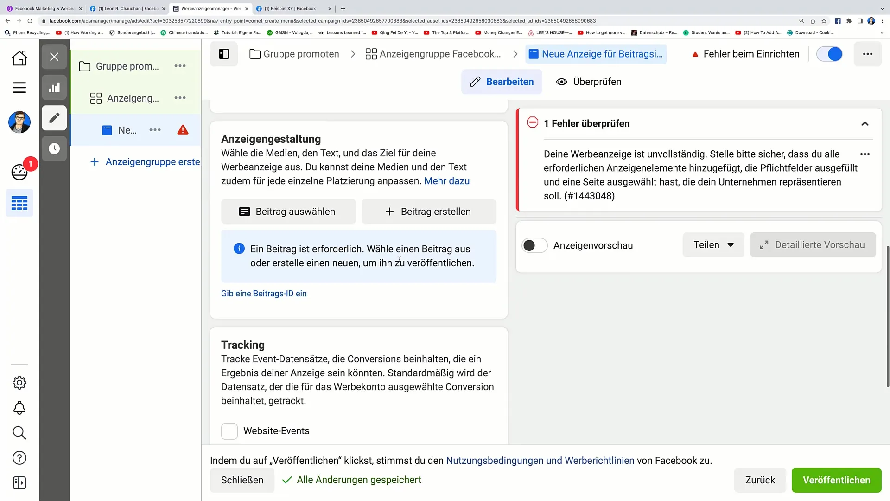
Task: Click the red warning triangle on ad
Action: [x=183, y=130]
